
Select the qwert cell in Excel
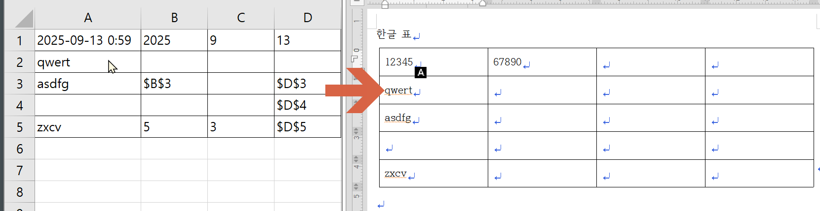[x=88, y=62]
